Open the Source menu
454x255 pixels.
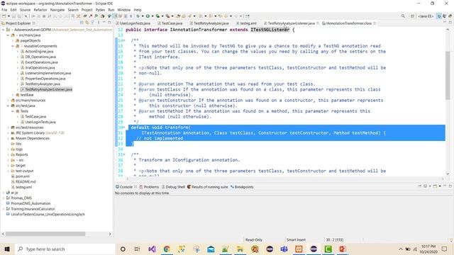(25, 10)
